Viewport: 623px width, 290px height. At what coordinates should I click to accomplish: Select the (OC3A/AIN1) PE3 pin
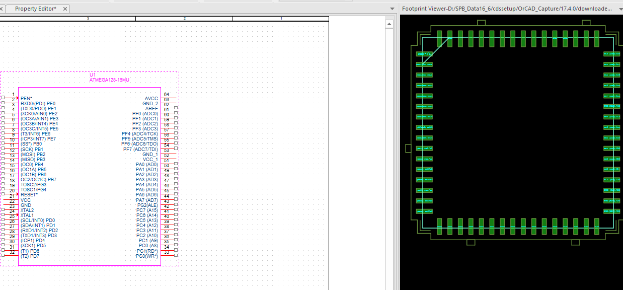(x=39, y=119)
